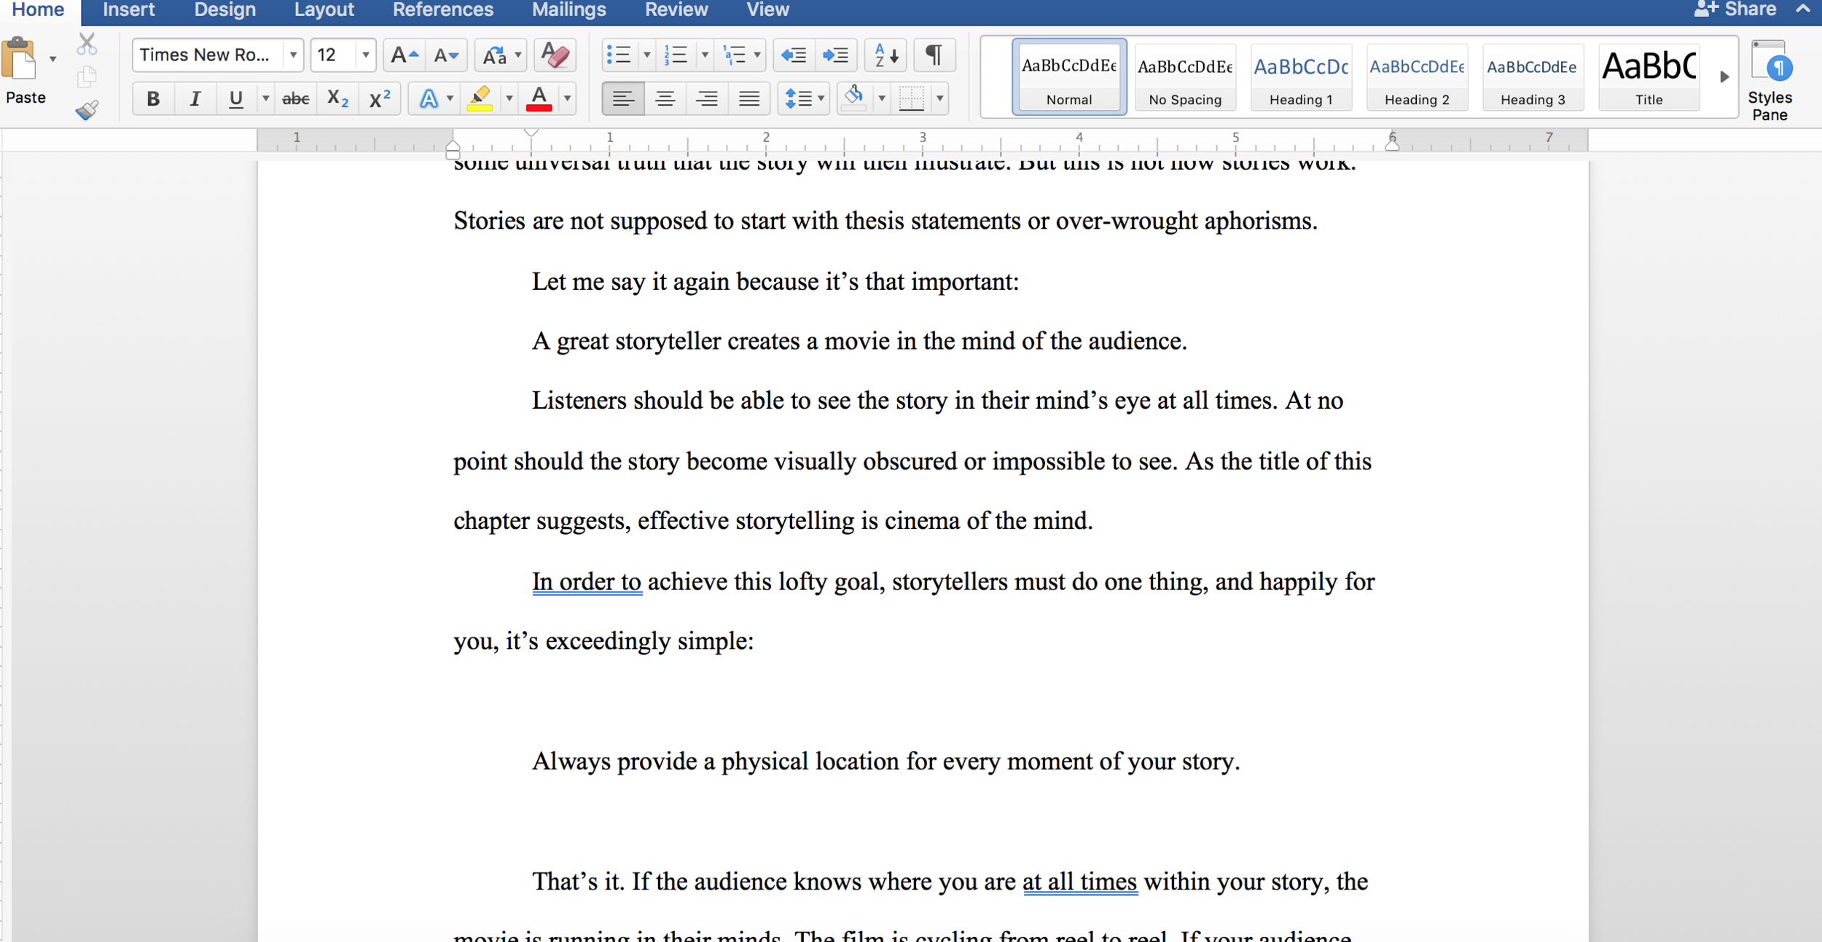
Task: Click the Share button
Action: 1736,9
